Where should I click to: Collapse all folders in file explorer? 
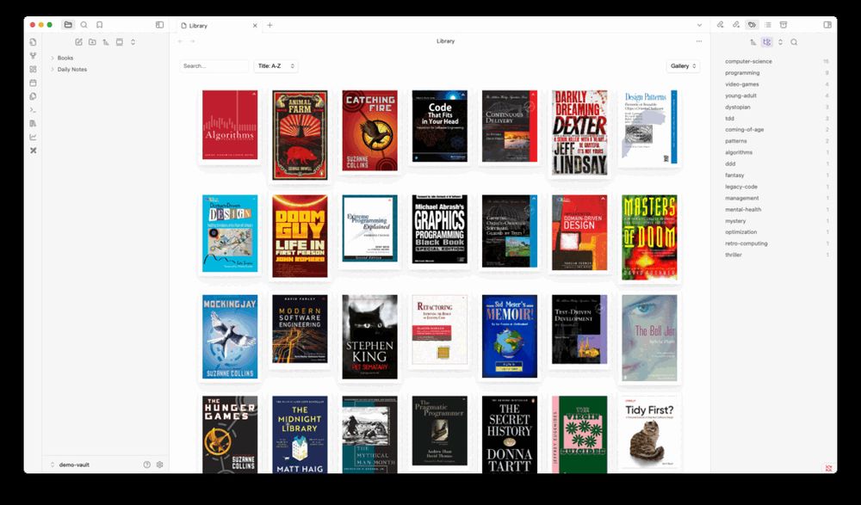click(x=133, y=42)
